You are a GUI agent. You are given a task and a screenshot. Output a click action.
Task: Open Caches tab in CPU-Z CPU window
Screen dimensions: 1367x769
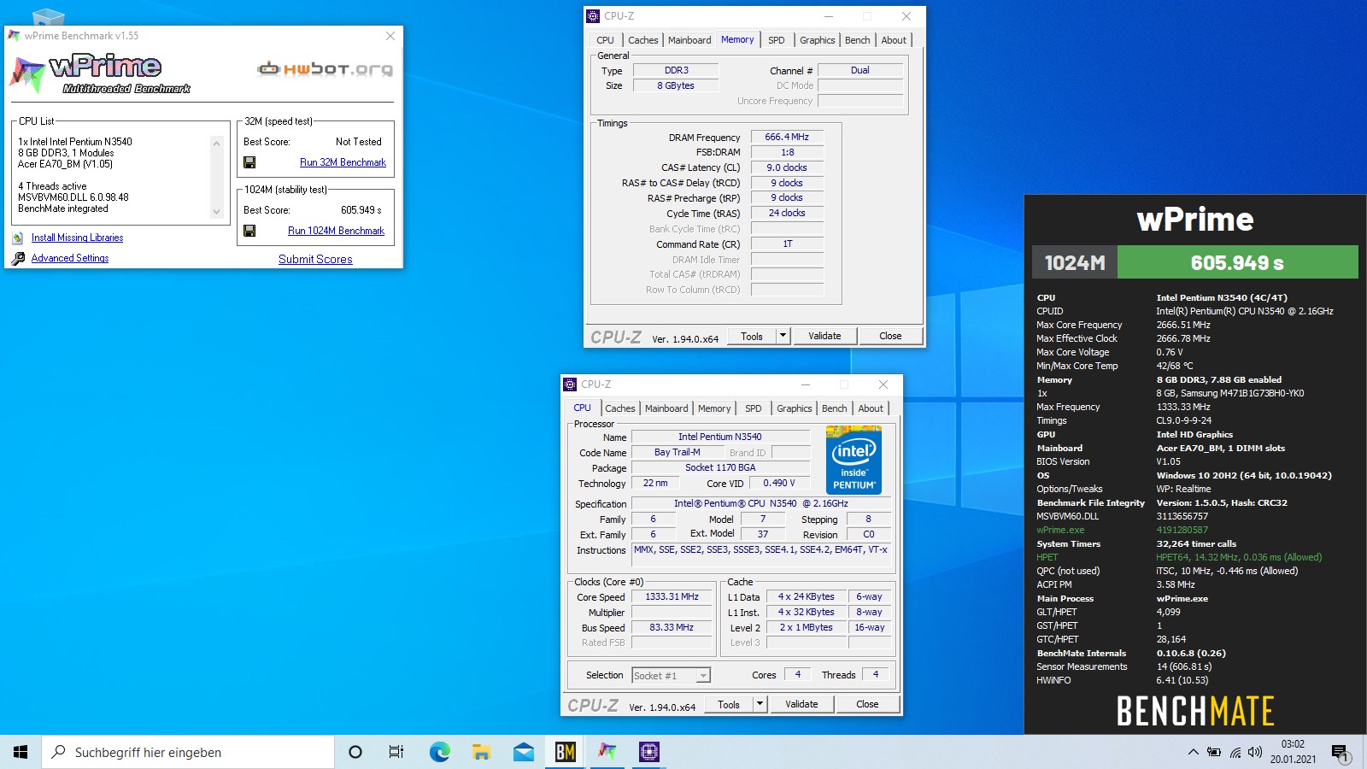click(x=619, y=408)
